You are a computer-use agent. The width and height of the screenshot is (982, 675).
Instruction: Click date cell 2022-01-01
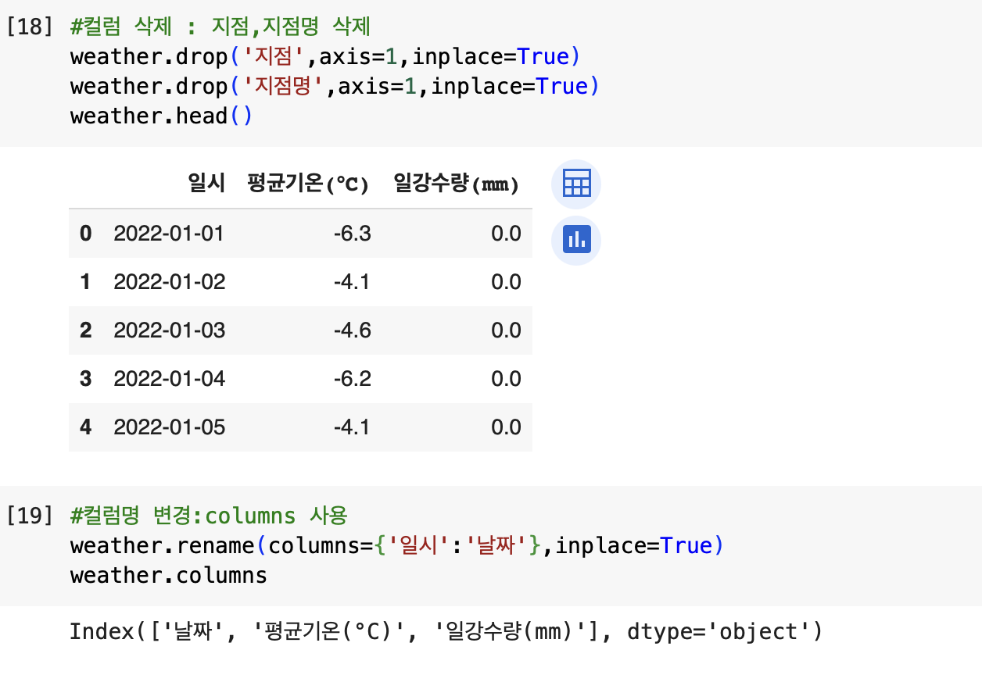(x=169, y=234)
